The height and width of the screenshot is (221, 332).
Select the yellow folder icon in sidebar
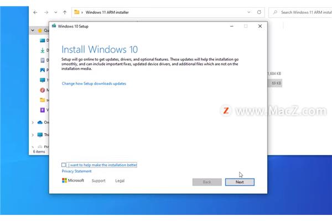tap(43, 100)
